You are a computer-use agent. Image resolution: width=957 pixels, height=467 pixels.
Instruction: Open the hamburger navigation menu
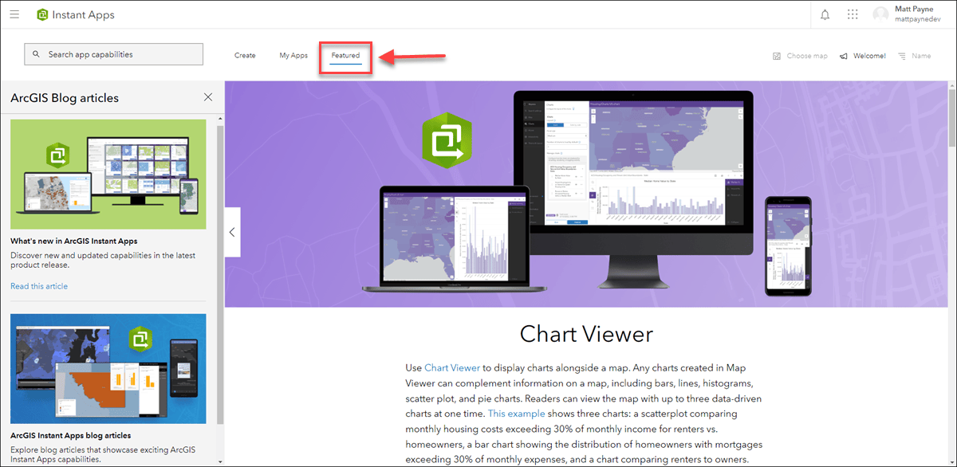click(15, 14)
